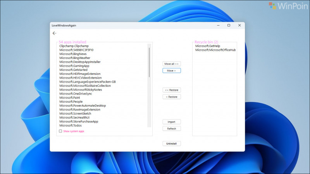310x174 pixels.
Task: Enable the Show system apps checkbox
Action: click(60, 131)
